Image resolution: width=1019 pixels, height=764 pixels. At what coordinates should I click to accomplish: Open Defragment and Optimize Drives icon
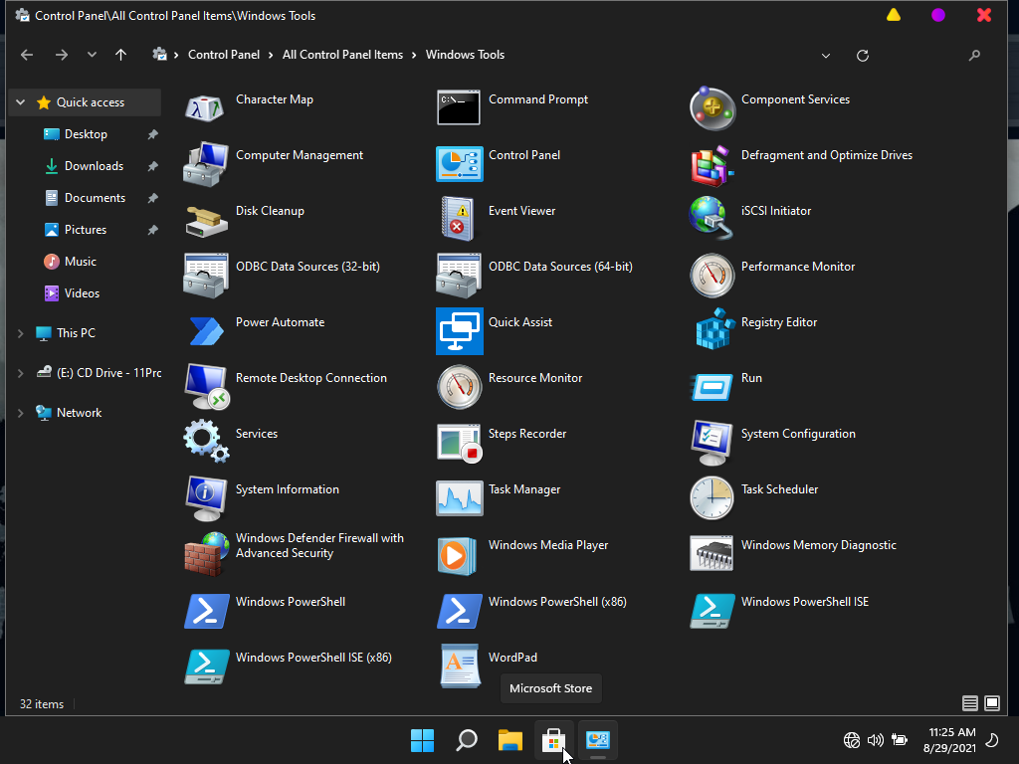coord(712,164)
